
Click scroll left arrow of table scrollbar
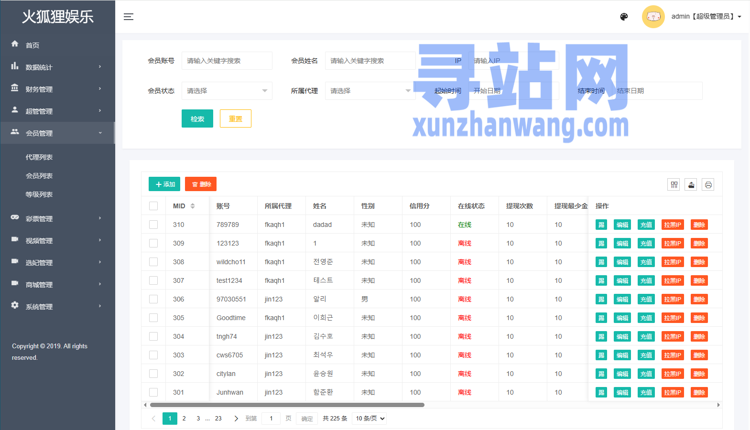145,405
